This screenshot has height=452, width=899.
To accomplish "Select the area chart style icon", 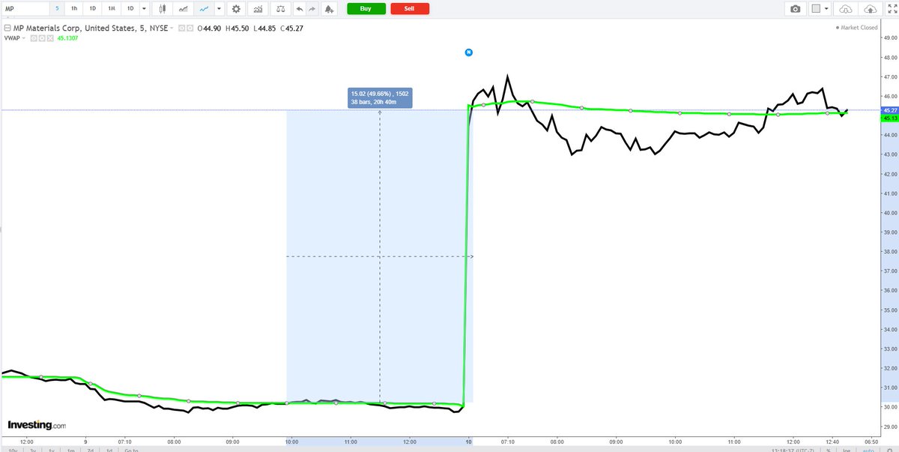I will click(x=183, y=9).
